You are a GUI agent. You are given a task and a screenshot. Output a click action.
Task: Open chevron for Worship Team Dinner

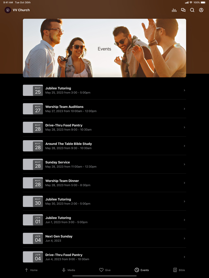185,183
